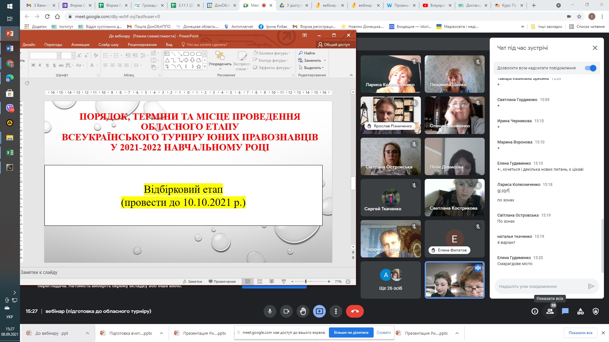609x342 pixels.
Task: Start slideshow from status bar icon
Action: coord(284,282)
